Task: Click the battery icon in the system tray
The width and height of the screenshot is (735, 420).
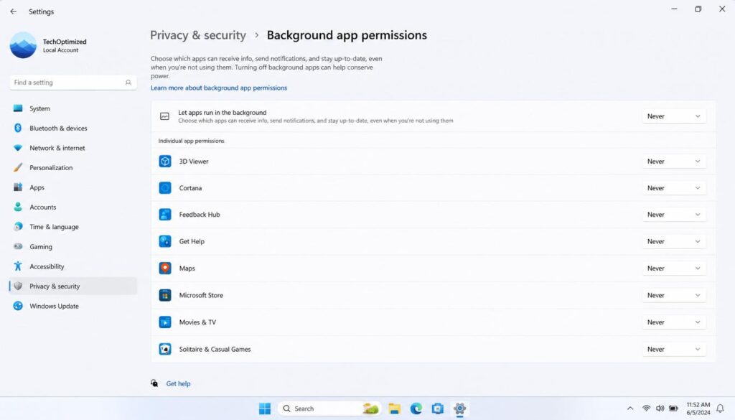Action: (x=673, y=409)
